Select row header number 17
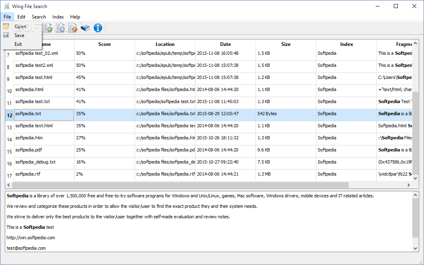Viewport: 424px width, 265px height. [9, 176]
